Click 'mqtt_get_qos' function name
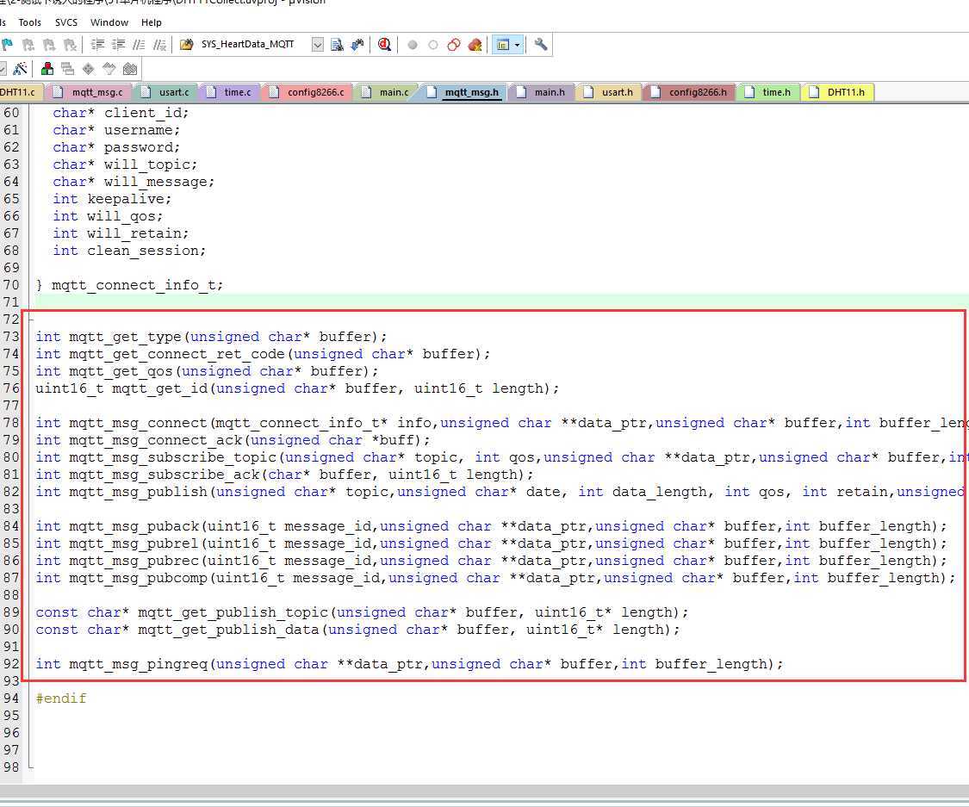The width and height of the screenshot is (969, 807). (x=121, y=372)
